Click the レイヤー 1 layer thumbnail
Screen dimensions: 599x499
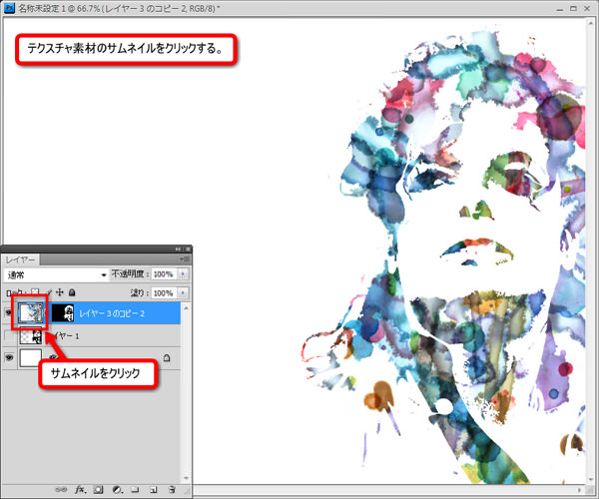pos(31,336)
